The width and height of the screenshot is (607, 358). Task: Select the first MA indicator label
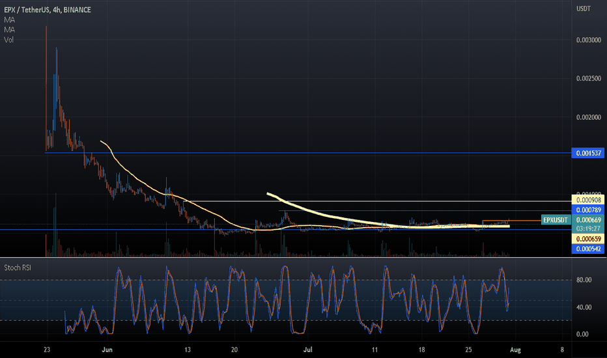pyautogui.click(x=9, y=20)
